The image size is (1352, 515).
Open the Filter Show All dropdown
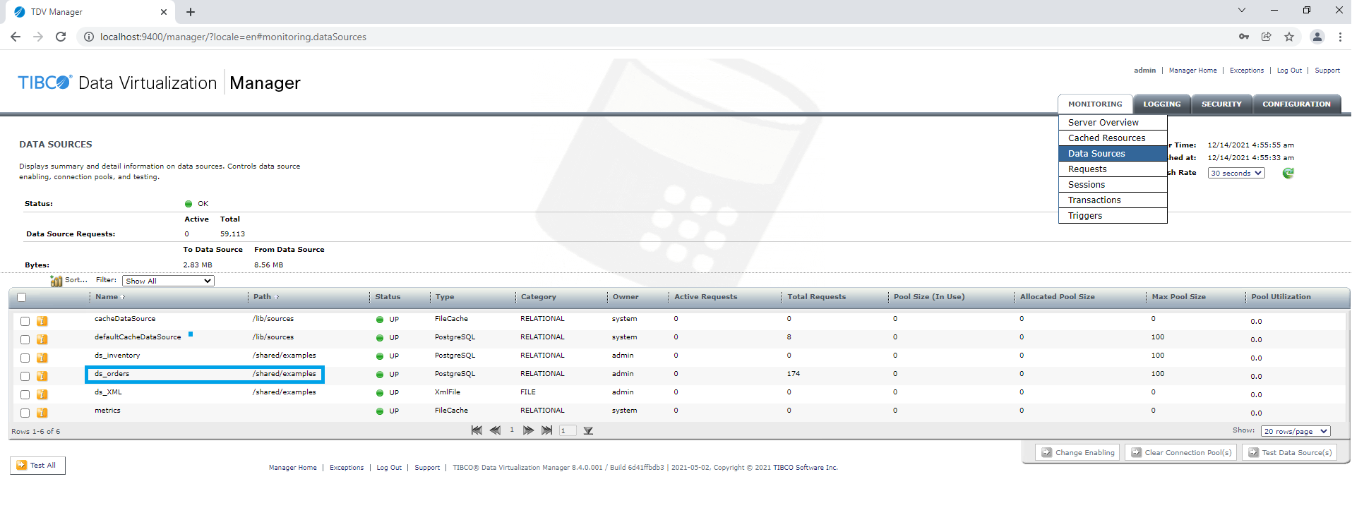pos(168,281)
